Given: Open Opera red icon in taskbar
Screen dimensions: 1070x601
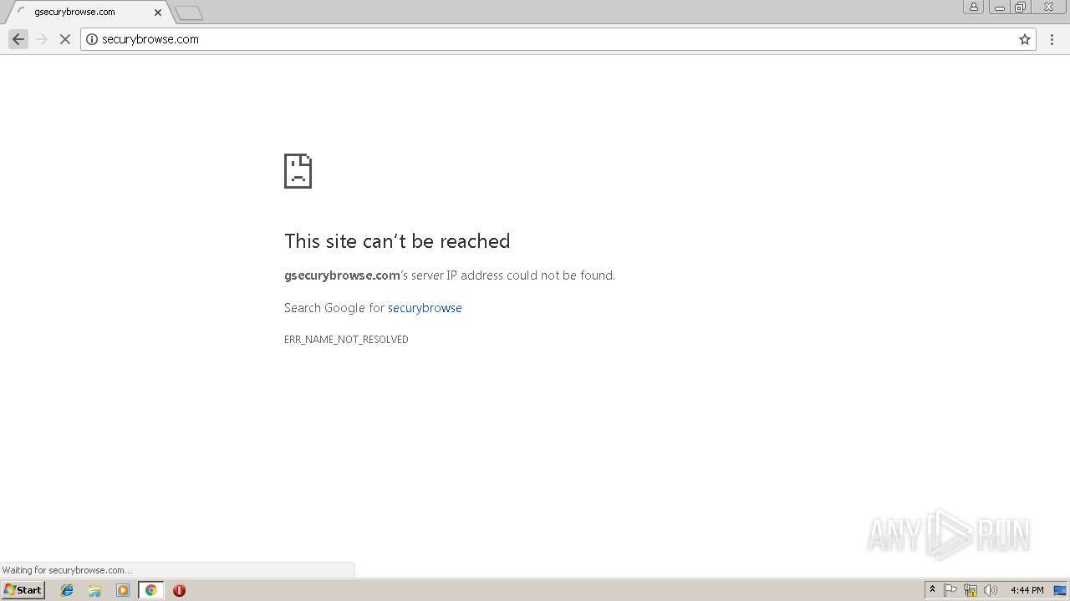Looking at the screenshot, I should click(179, 590).
